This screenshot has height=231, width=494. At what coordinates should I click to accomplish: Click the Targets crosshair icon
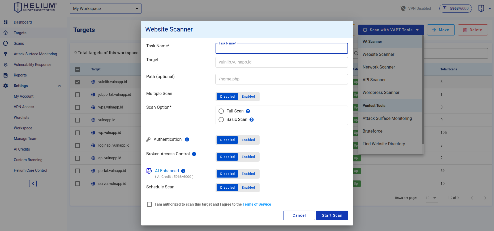pyautogui.click(x=6, y=33)
